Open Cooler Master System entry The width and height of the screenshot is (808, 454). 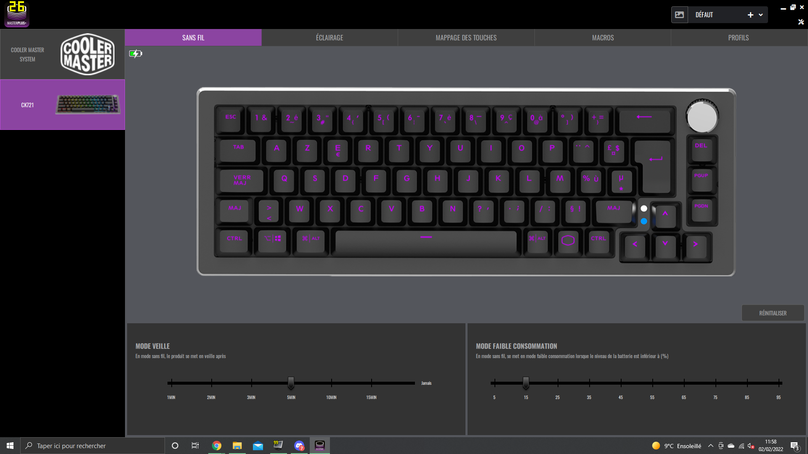click(62, 54)
